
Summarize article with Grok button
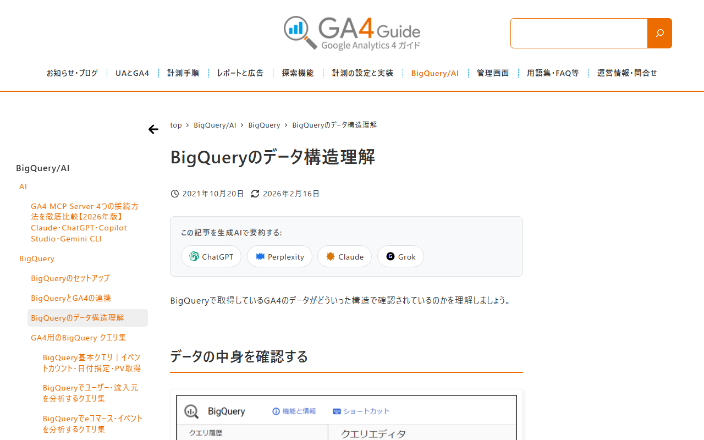[400, 256]
